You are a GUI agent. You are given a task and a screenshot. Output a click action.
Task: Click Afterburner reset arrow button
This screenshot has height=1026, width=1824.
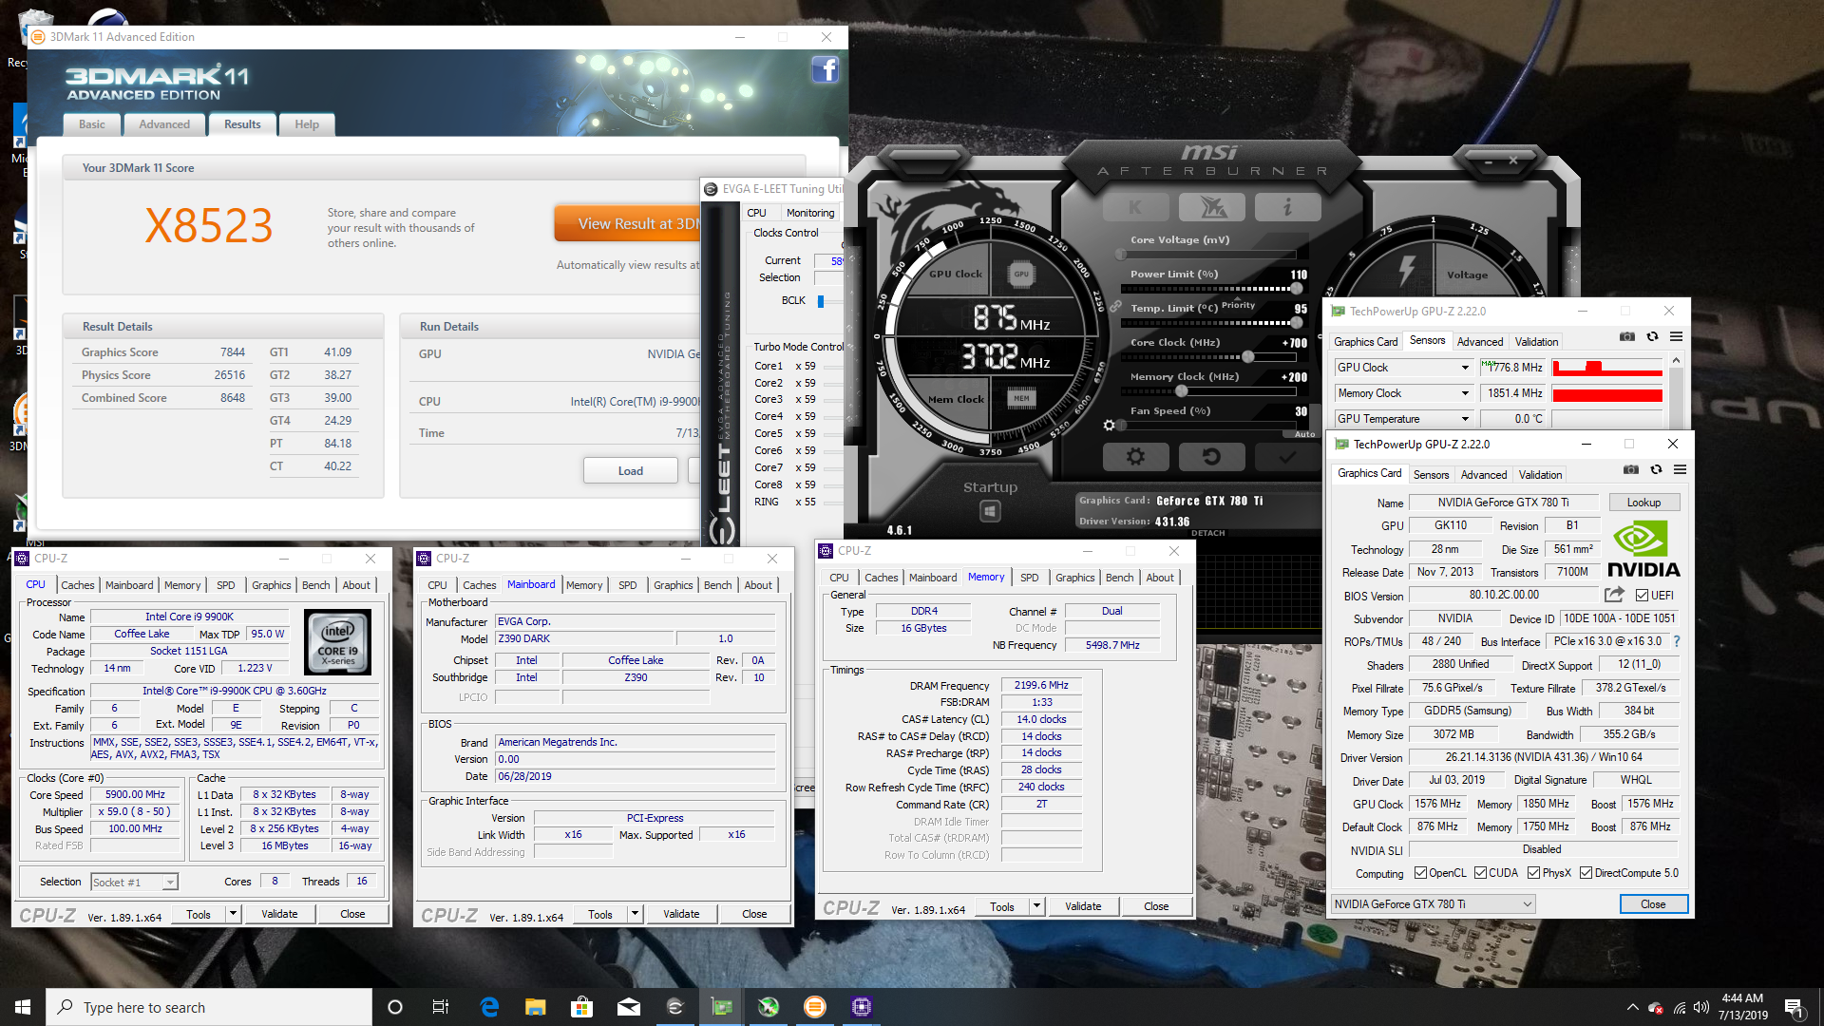tap(1211, 457)
